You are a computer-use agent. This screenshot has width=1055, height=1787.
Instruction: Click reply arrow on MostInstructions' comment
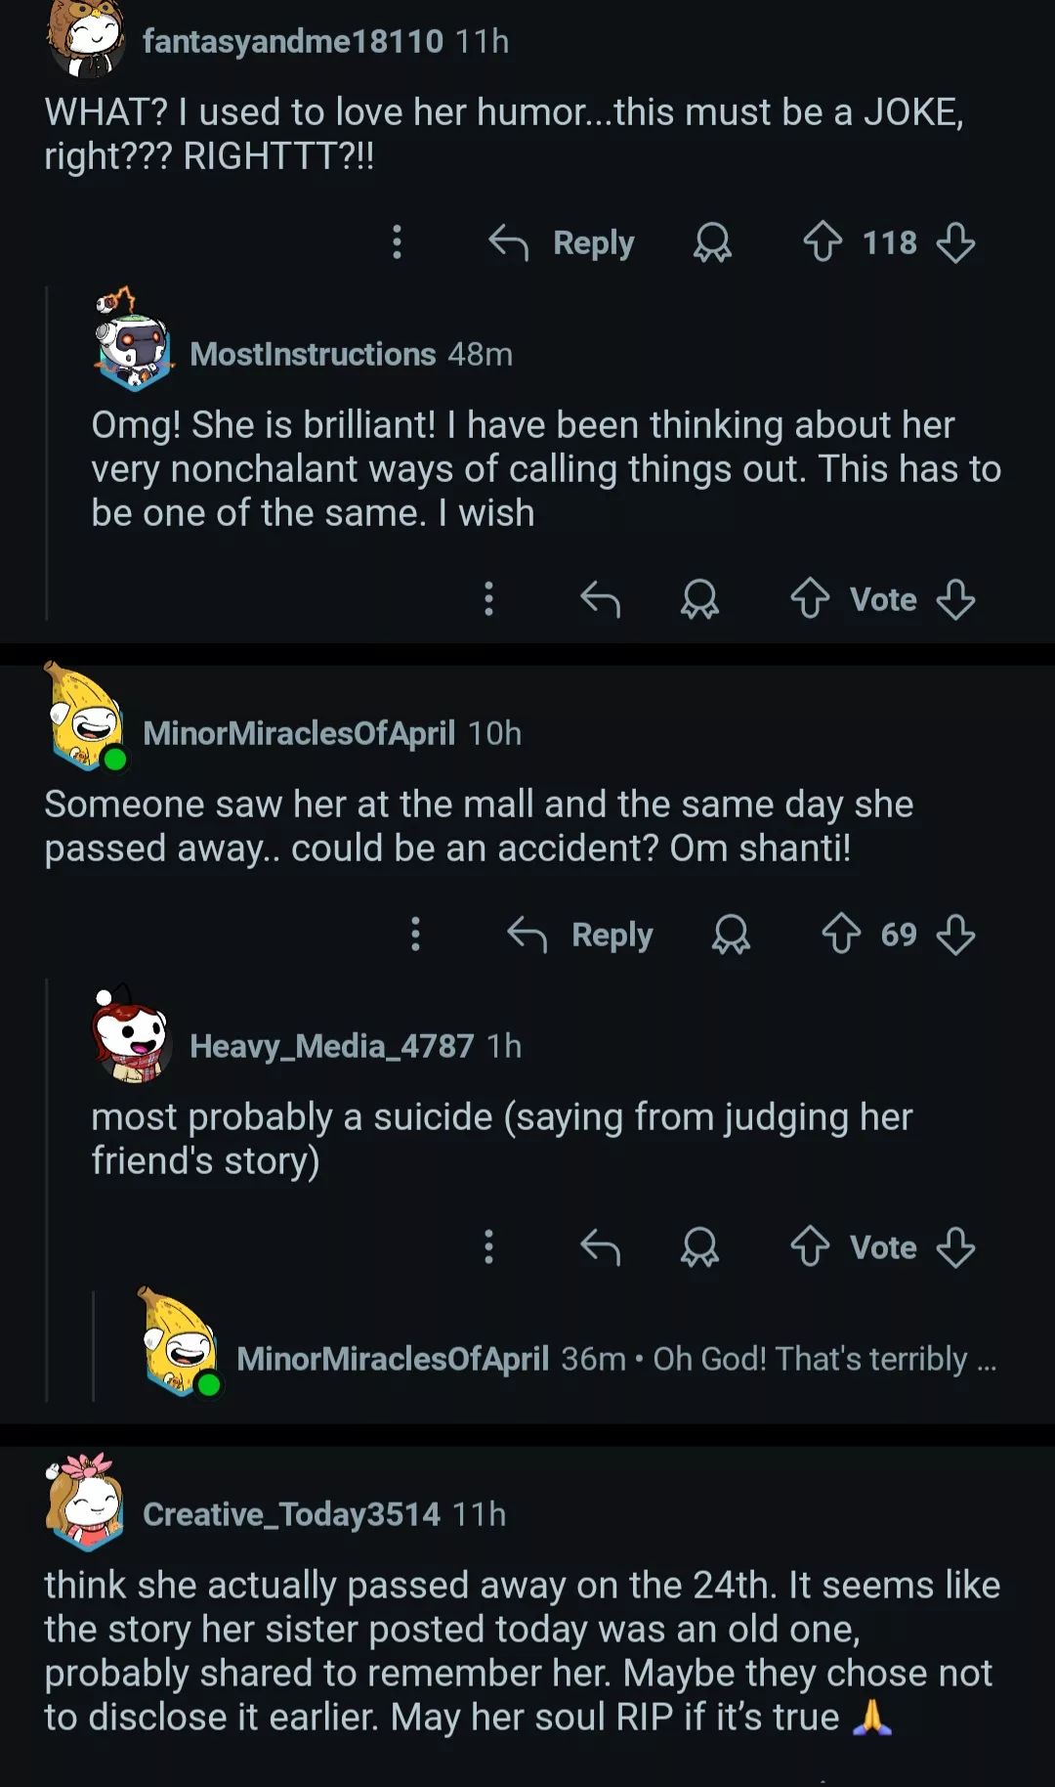(600, 598)
